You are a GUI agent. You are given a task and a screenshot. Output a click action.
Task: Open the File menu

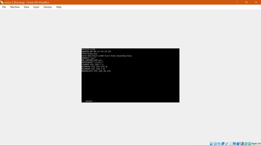coord(4,7)
